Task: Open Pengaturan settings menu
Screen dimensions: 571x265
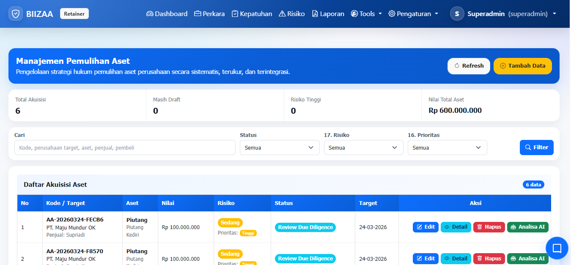Action: [413, 14]
